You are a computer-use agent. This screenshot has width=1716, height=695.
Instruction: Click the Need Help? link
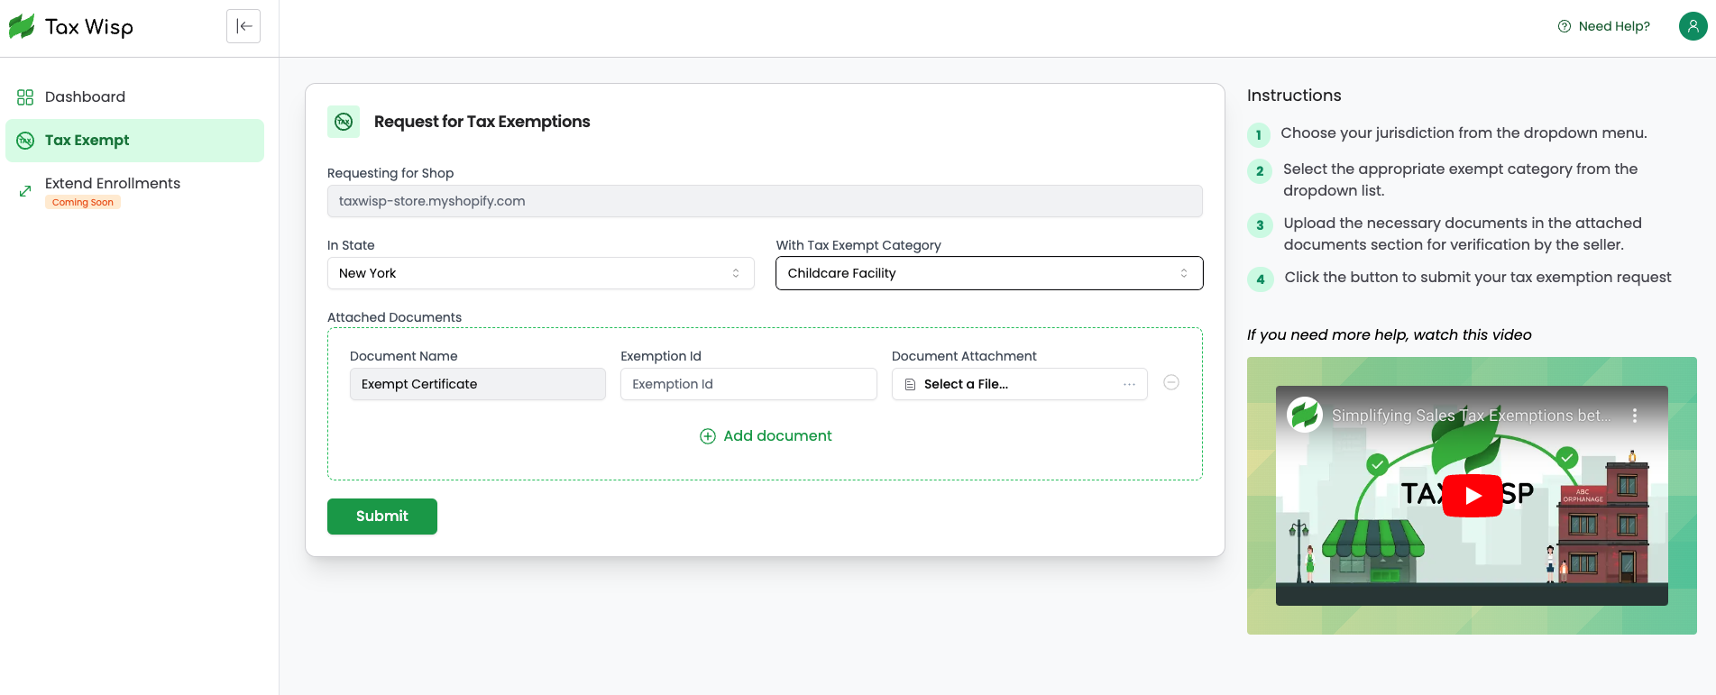coord(1613,26)
